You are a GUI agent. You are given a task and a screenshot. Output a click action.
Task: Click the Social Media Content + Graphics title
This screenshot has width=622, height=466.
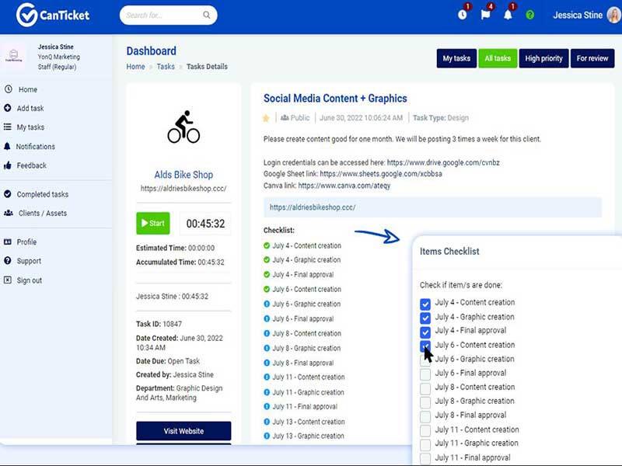click(x=335, y=99)
